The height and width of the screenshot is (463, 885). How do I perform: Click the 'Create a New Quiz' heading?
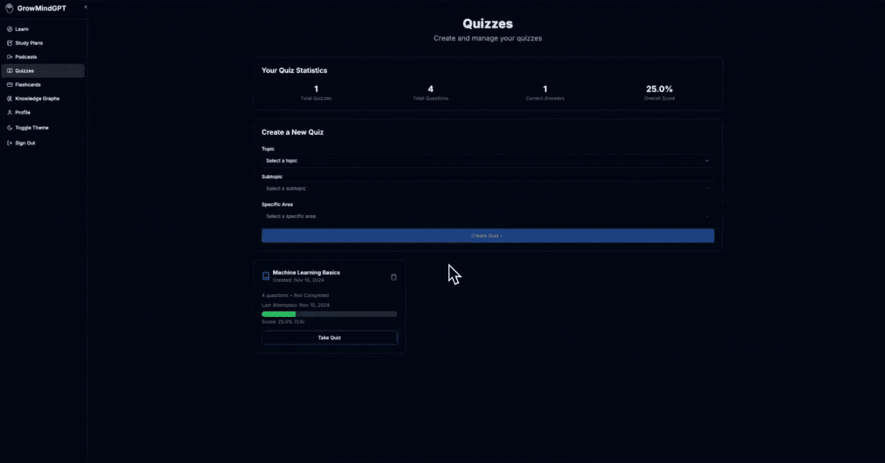[292, 132]
